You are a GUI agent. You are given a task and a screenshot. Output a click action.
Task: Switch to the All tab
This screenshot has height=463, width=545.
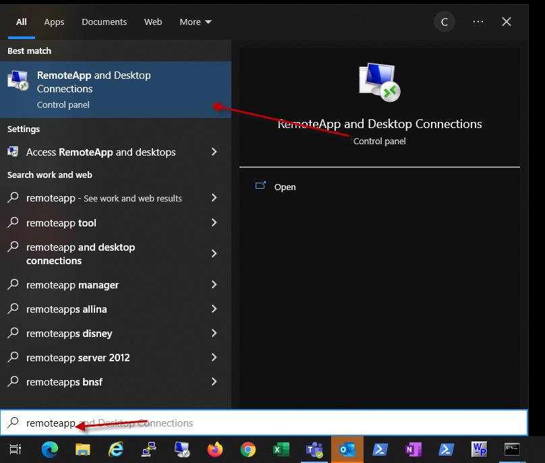pyautogui.click(x=21, y=22)
